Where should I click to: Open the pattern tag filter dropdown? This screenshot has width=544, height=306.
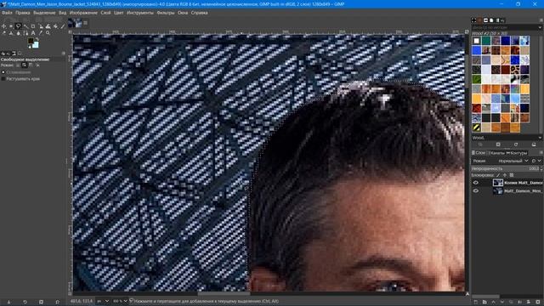click(x=540, y=27)
